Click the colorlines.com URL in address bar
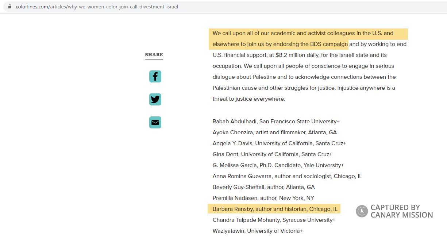The image size is (447, 243). tap(97, 7)
